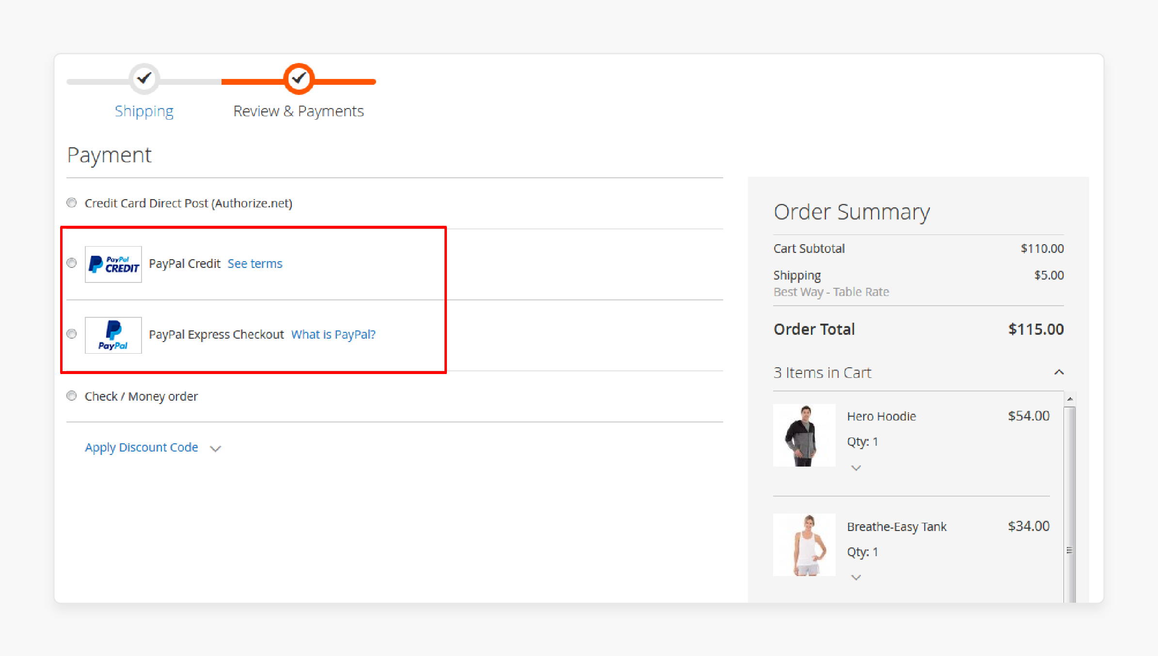
Task: Click the PayPal Express Checkout logo
Action: click(113, 335)
